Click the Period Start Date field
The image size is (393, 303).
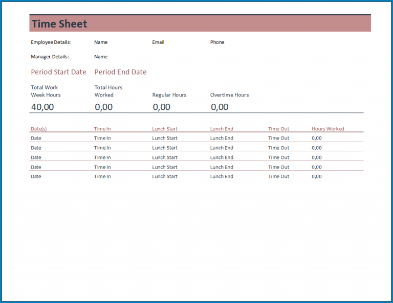(x=58, y=72)
